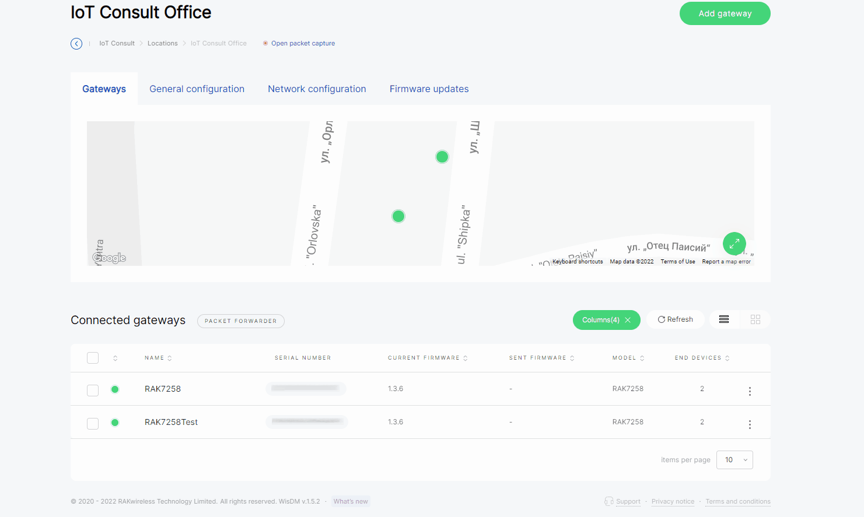Image resolution: width=864 pixels, height=517 pixels.
Task: Switch to list view layout
Action: (724, 319)
